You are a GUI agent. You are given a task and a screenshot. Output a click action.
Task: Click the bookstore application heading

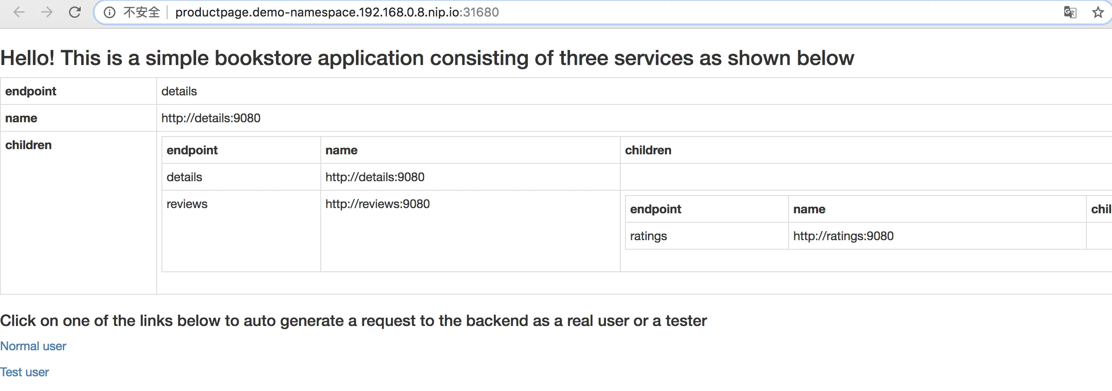click(427, 58)
